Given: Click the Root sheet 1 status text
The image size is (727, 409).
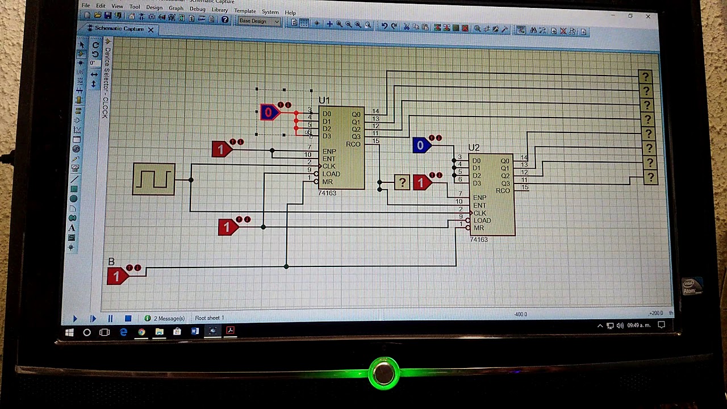Looking at the screenshot, I should coord(210,318).
